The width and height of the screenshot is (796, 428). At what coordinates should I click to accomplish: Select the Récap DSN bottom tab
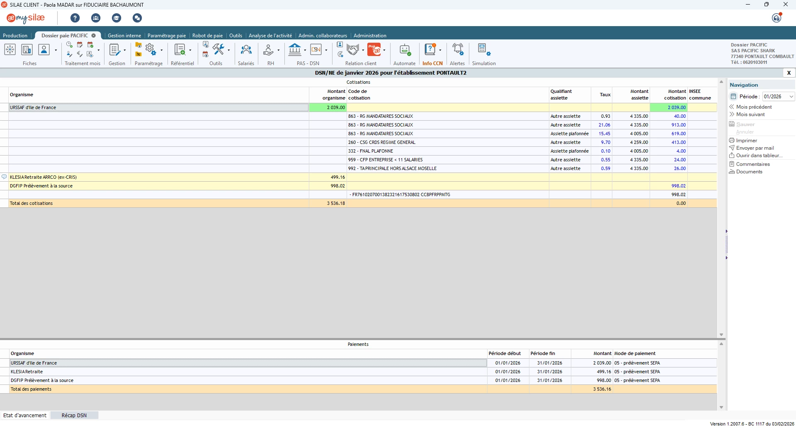click(74, 416)
